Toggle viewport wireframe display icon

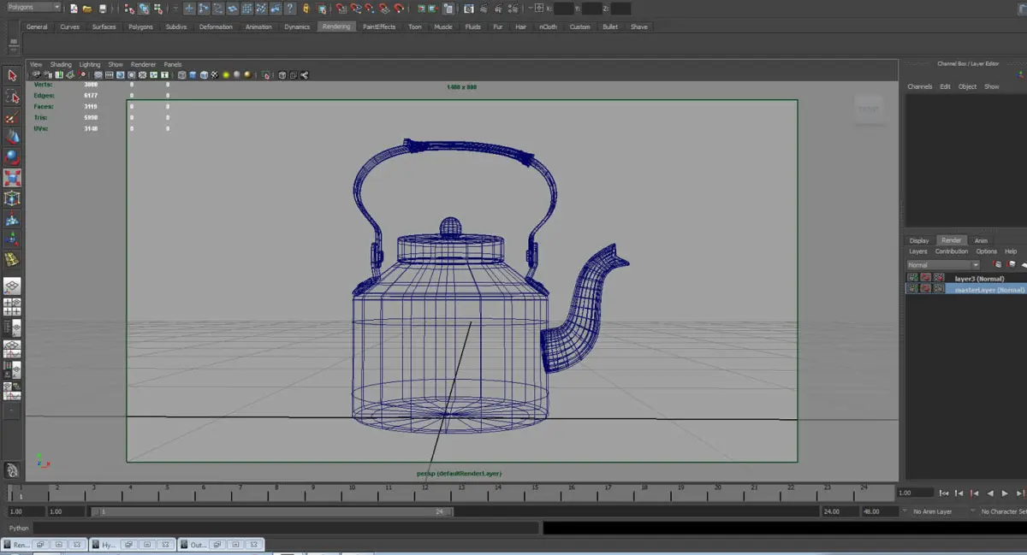point(181,75)
